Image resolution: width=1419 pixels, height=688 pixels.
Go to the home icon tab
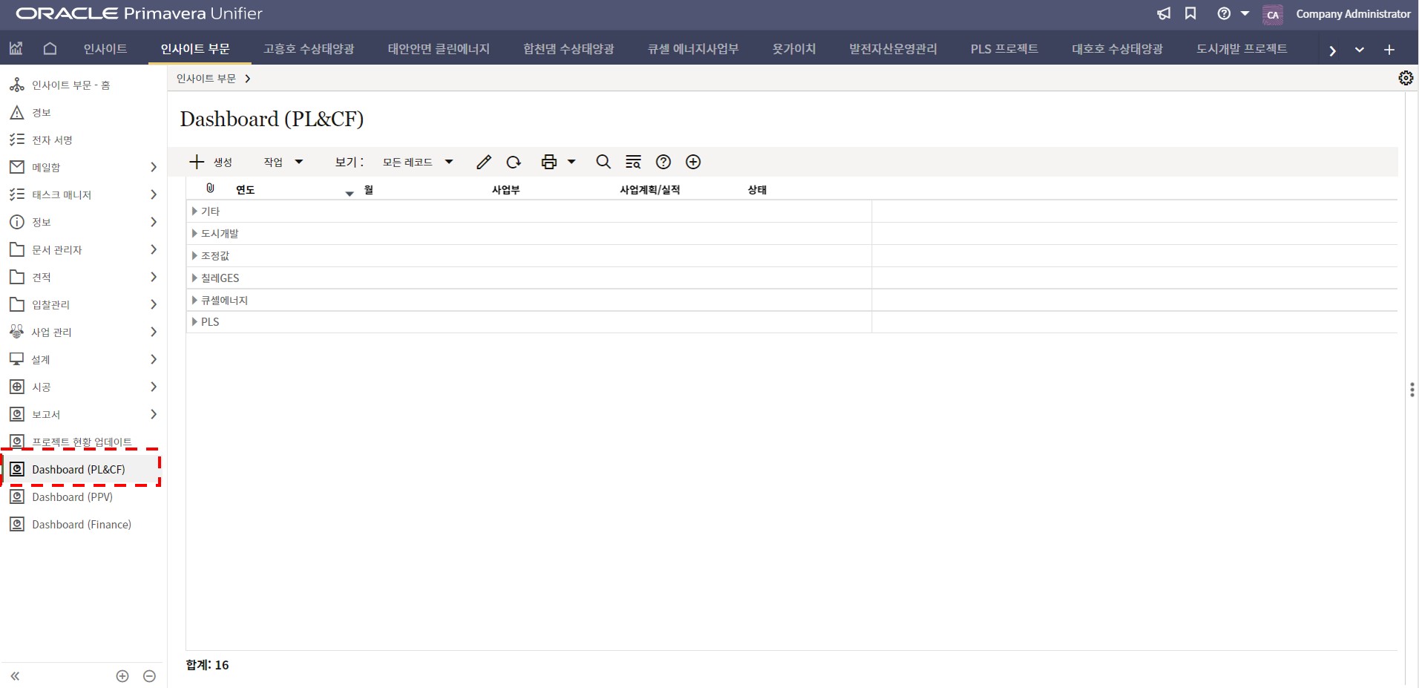(x=50, y=49)
